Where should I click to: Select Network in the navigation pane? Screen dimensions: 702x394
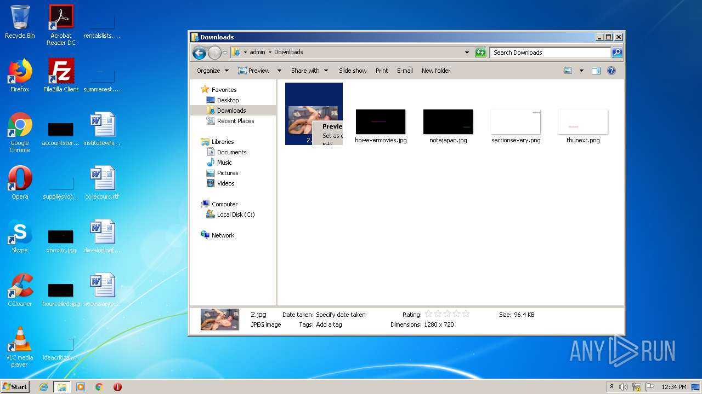coord(223,235)
